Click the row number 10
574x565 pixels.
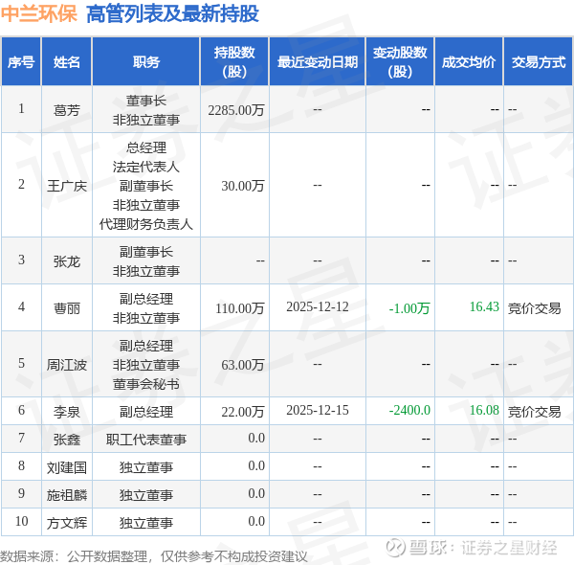(21, 521)
